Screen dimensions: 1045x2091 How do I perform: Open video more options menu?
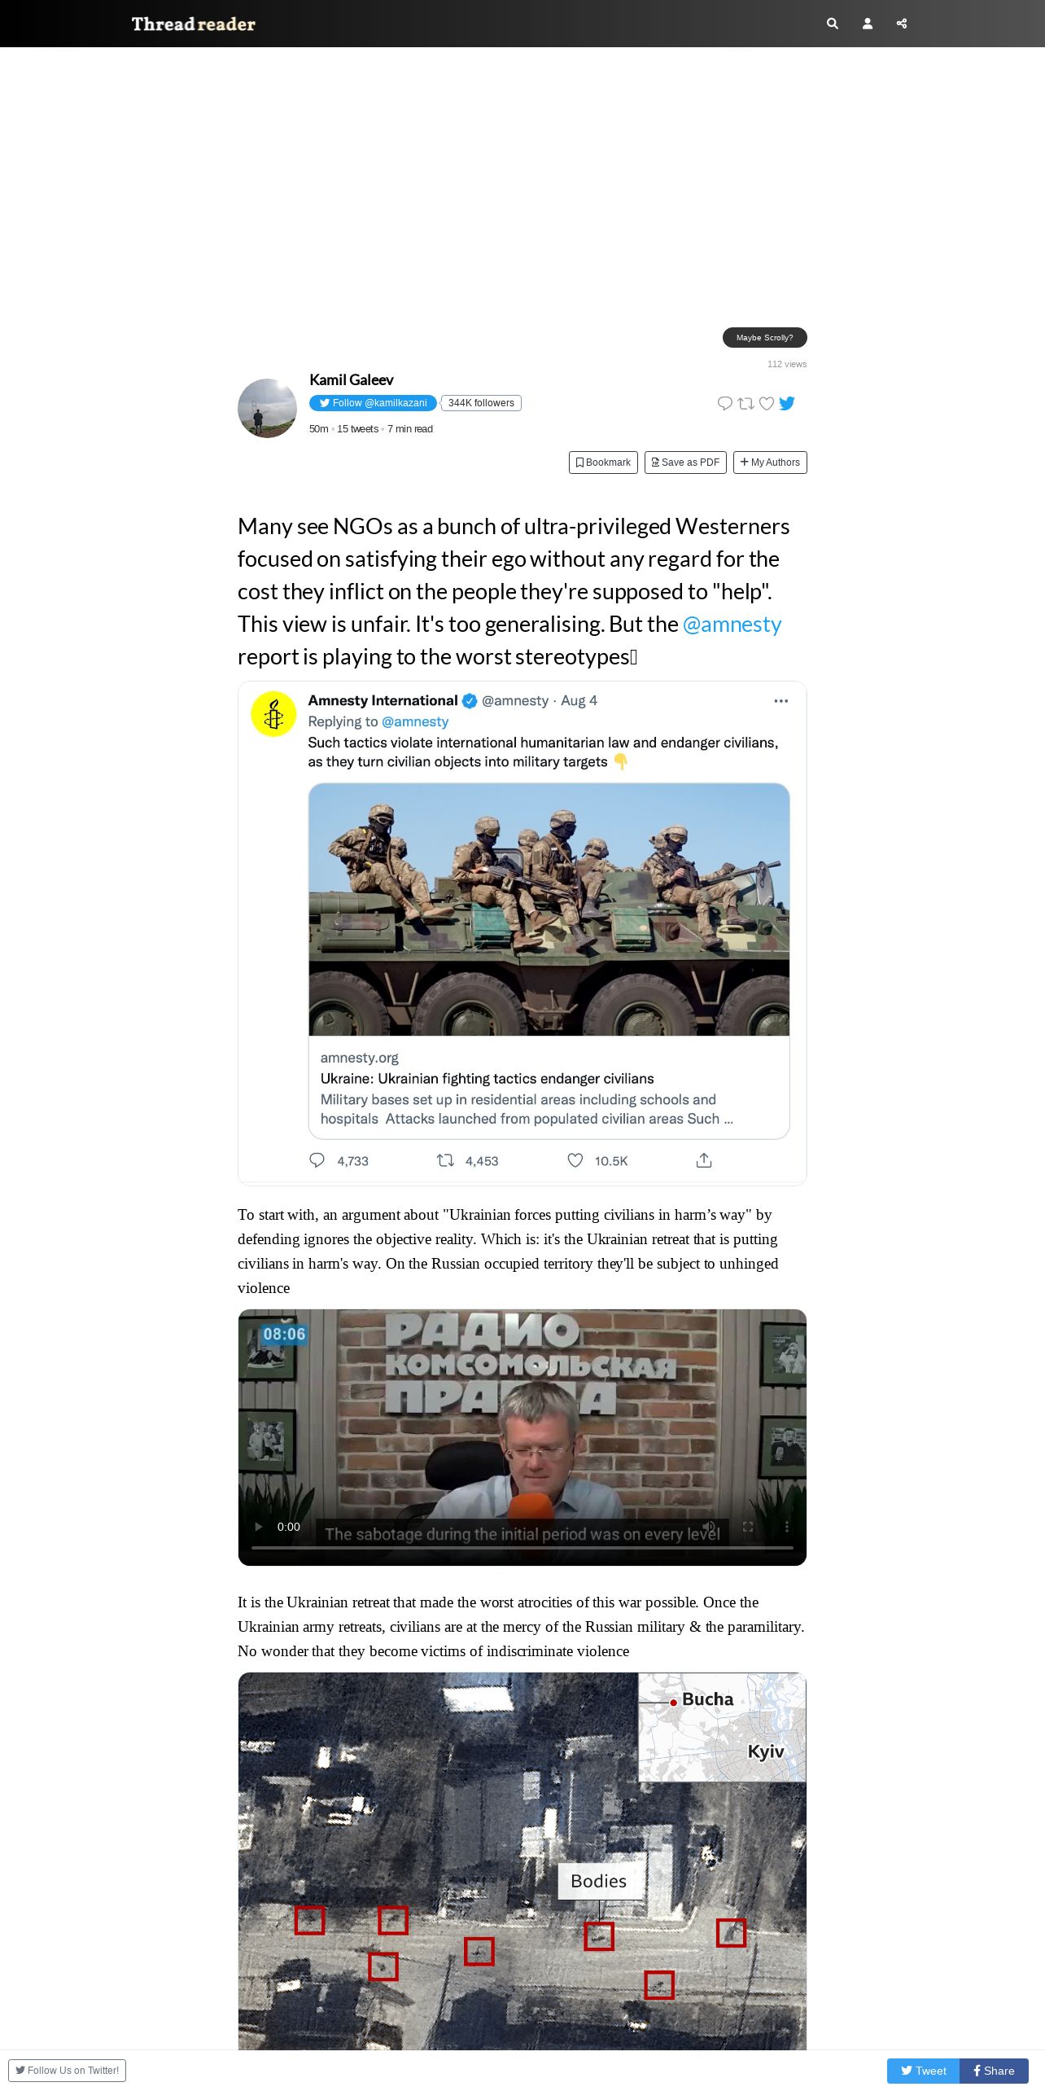[x=786, y=1527]
